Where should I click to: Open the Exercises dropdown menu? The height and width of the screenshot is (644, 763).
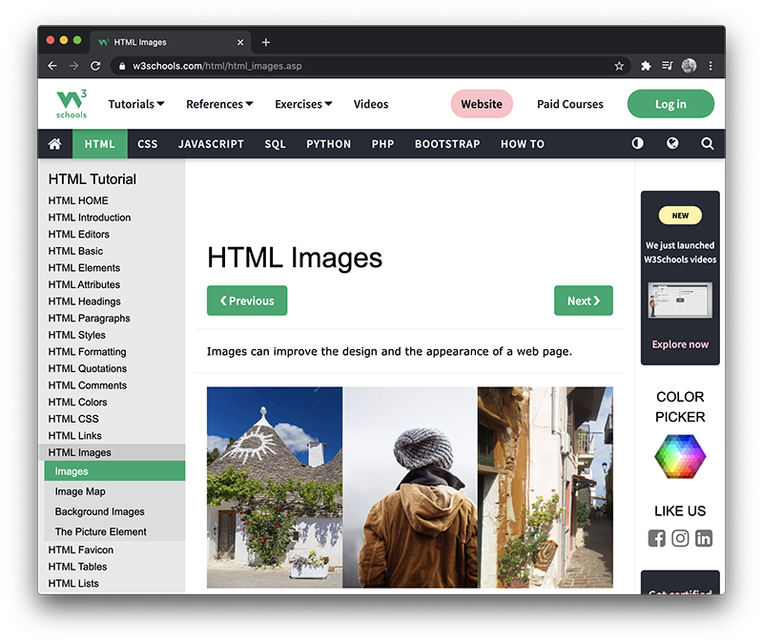[x=302, y=103]
